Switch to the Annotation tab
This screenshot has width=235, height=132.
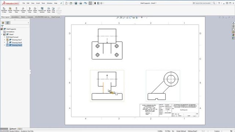coord(15,17)
